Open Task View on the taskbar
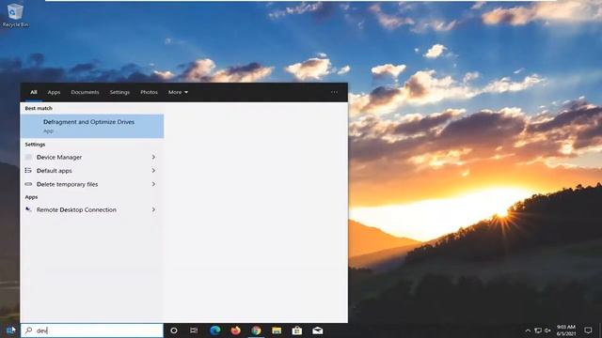The height and width of the screenshot is (338, 602). tap(194, 330)
